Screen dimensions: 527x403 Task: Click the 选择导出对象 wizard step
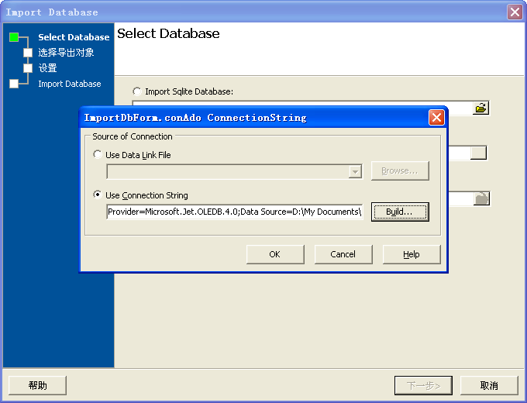[66, 53]
